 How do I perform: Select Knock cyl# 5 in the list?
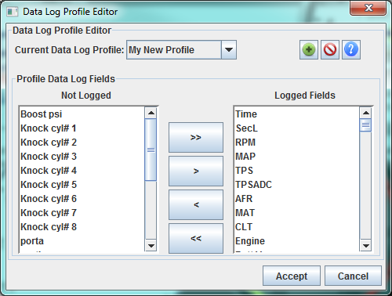click(x=82, y=185)
